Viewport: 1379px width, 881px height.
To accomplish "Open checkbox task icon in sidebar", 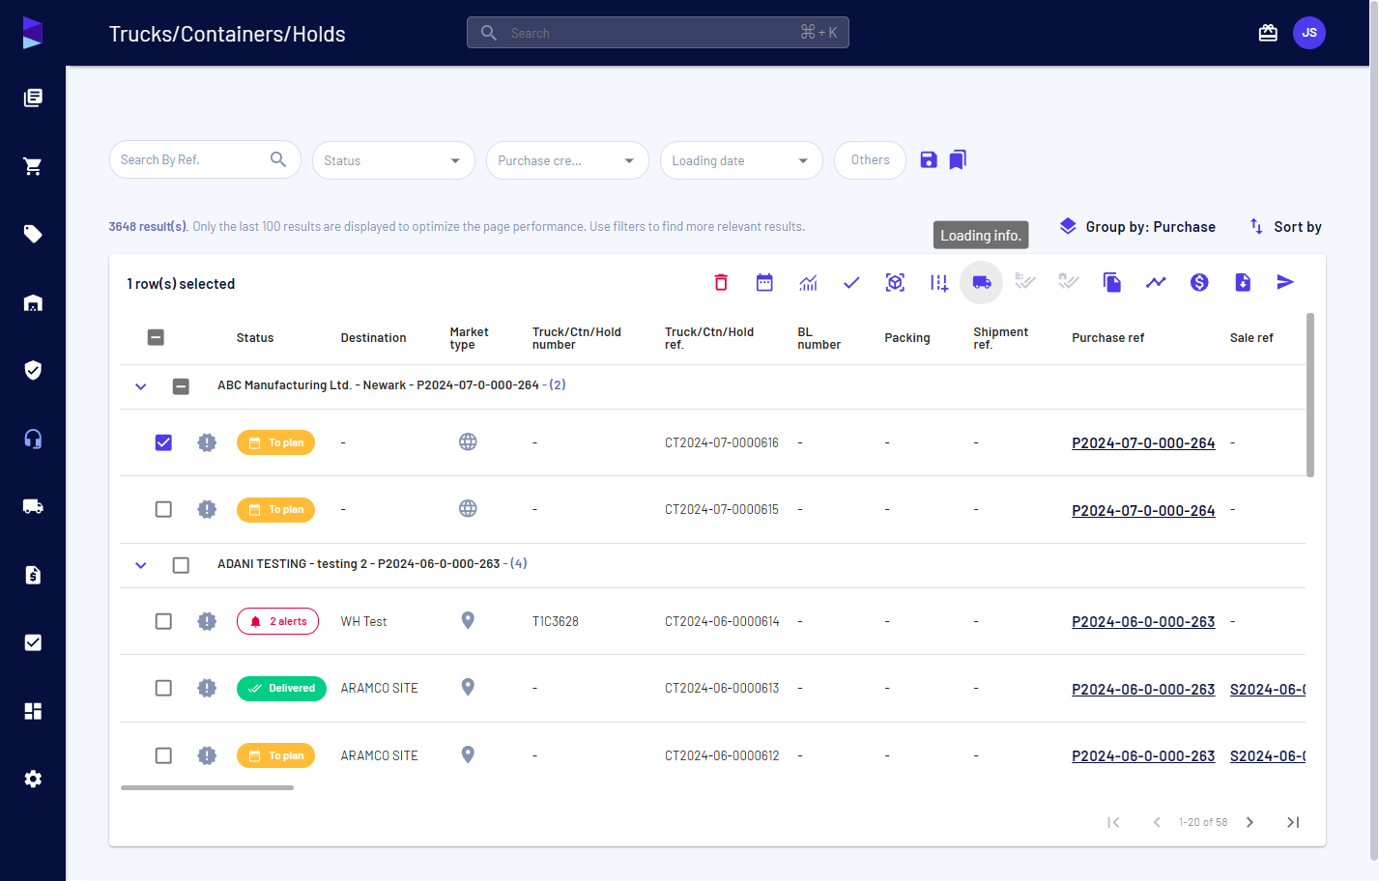I will pos(33,642).
